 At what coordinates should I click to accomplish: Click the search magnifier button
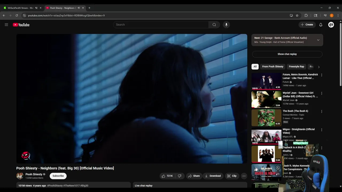[214, 25]
